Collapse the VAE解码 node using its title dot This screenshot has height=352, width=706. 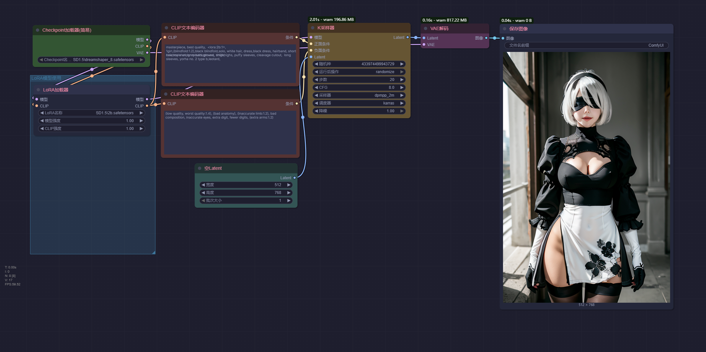click(426, 29)
